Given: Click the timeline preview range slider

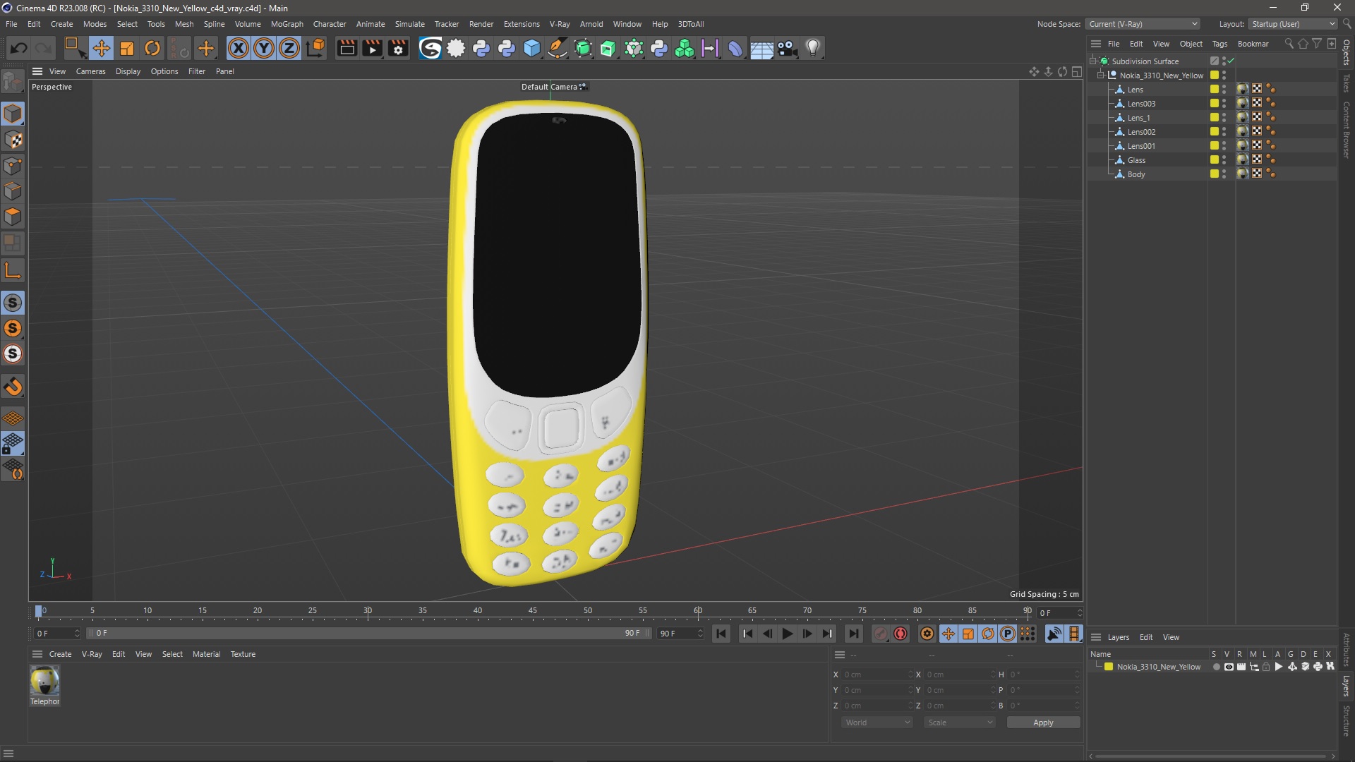Looking at the screenshot, I should [x=369, y=633].
